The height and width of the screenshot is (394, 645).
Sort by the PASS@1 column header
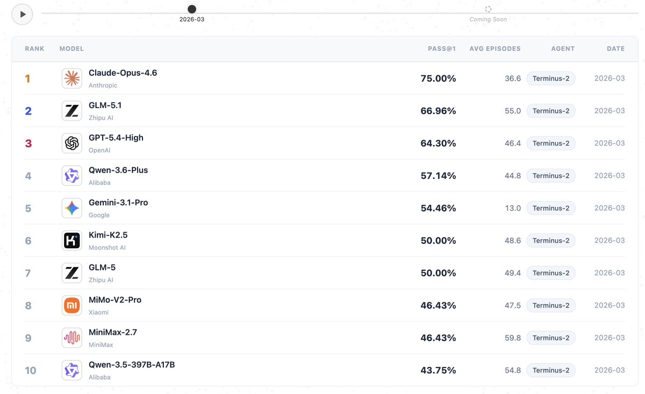(x=442, y=49)
